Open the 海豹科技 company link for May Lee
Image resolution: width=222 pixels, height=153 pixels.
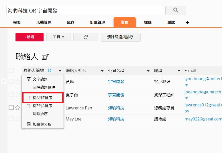tap(116, 119)
